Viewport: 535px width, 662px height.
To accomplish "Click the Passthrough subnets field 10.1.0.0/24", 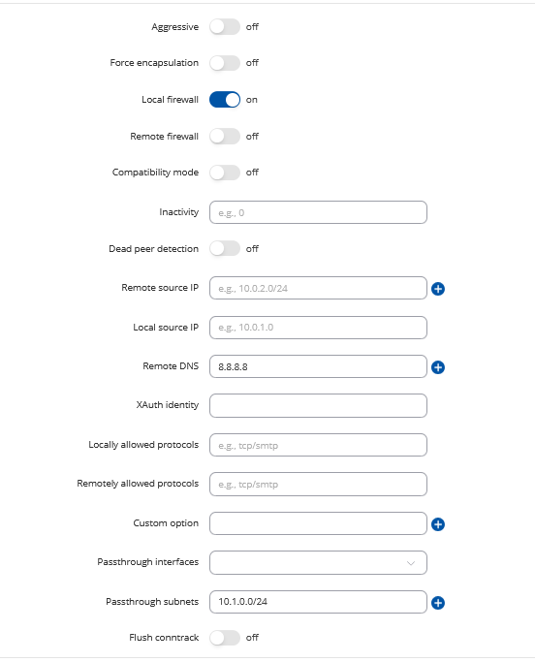I will [x=318, y=602].
